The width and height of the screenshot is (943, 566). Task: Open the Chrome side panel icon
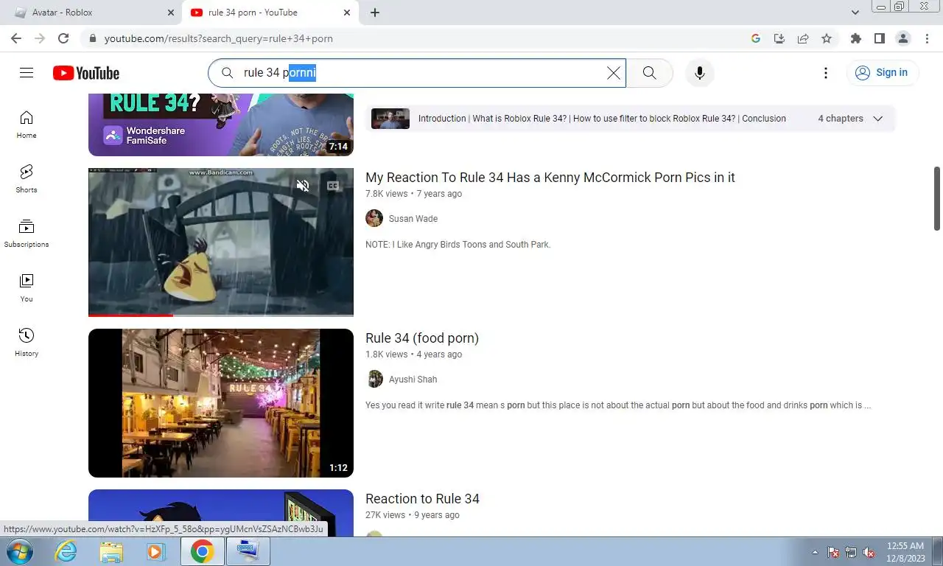tap(879, 38)
